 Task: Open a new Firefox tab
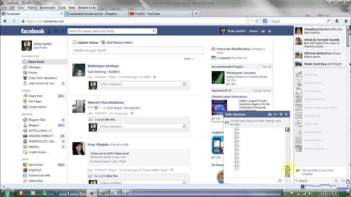coord(196,14)
